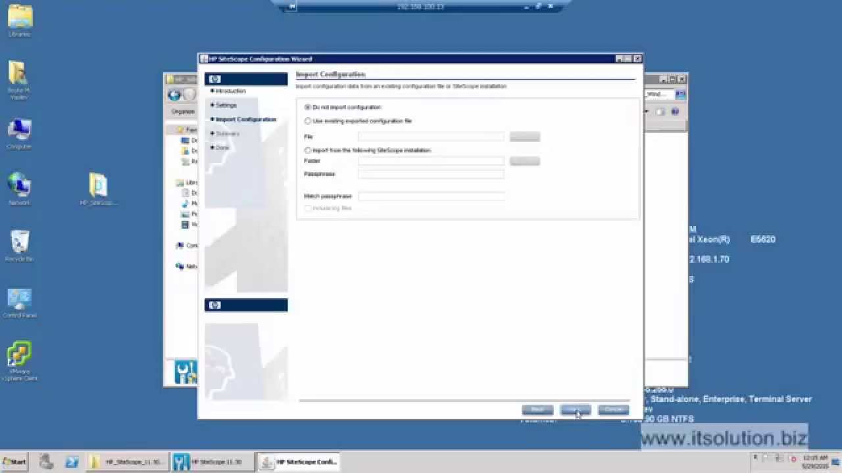Open the Recycle Bin desktop icon

point(19,246)
